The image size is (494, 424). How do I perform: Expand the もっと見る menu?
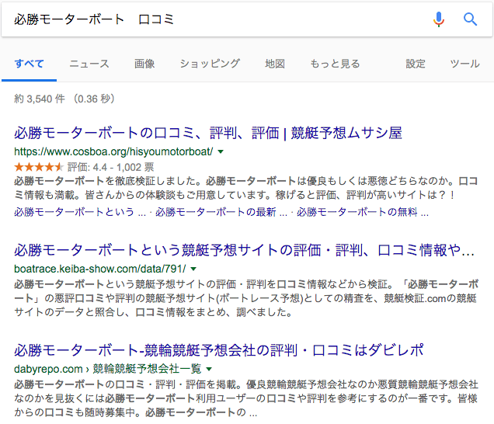point(335,64)
